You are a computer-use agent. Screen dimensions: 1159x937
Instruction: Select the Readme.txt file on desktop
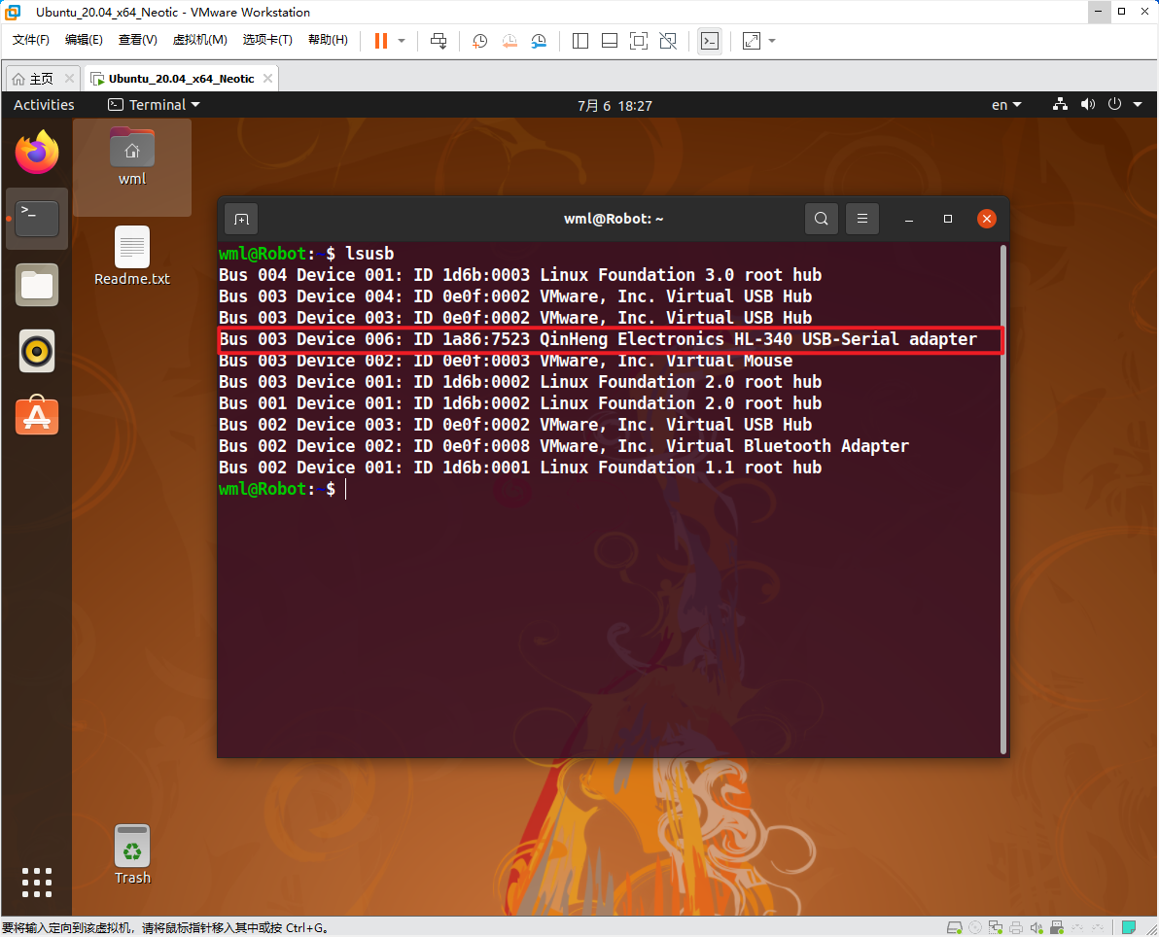pos(132,257)
